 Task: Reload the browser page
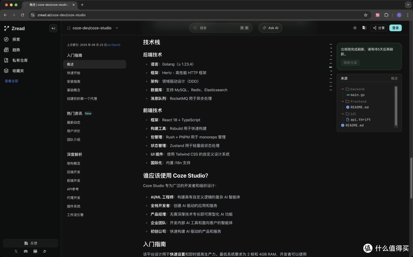(x=23, y=15)
